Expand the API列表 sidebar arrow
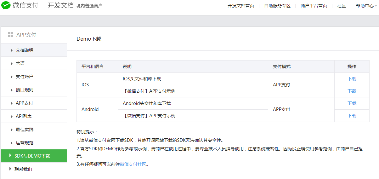Viewport: 379px width, 179px height. (12, 116)
